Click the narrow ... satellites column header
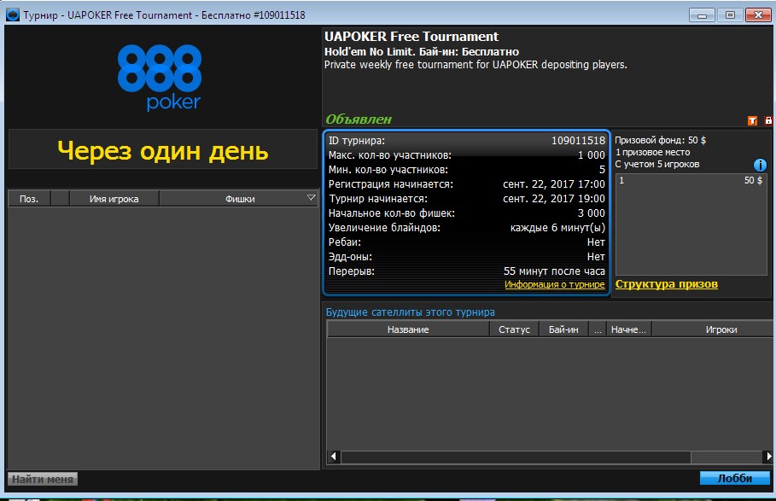Screen dimensions: 776x501 pyautogui.click(x=598, y=329)
